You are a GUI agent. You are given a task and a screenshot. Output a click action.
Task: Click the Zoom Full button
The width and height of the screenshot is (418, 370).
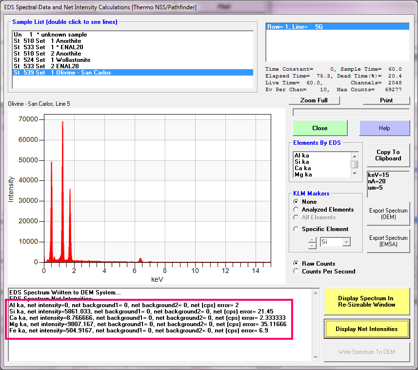coord(314,100)
